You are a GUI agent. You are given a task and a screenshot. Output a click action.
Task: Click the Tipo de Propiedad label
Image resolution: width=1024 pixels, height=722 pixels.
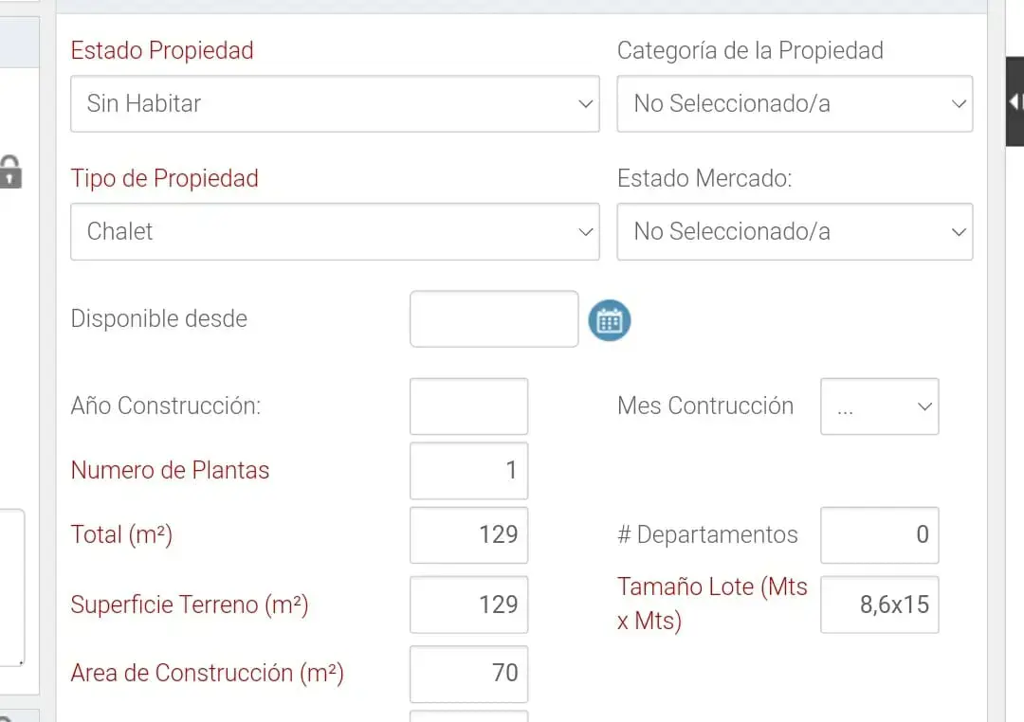(164, 178)
